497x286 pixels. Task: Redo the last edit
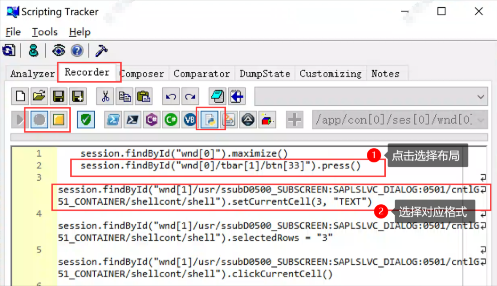pyautogui.click(x=190, y=96)
